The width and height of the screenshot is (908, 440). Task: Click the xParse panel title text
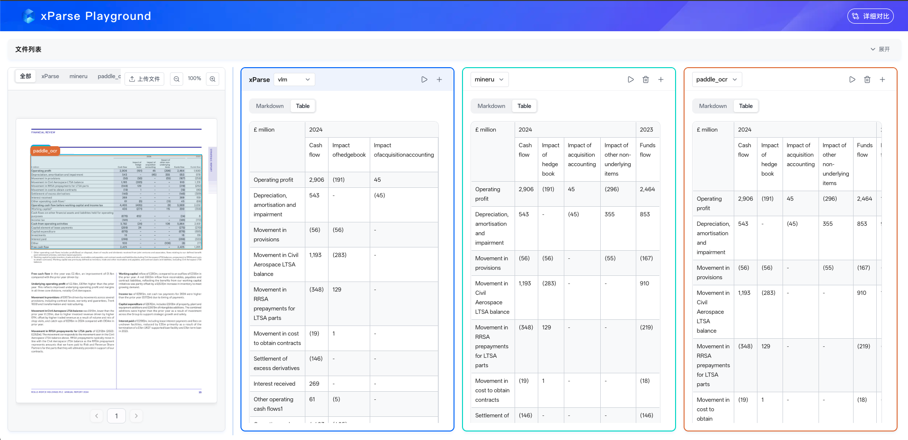coord(259,79)
